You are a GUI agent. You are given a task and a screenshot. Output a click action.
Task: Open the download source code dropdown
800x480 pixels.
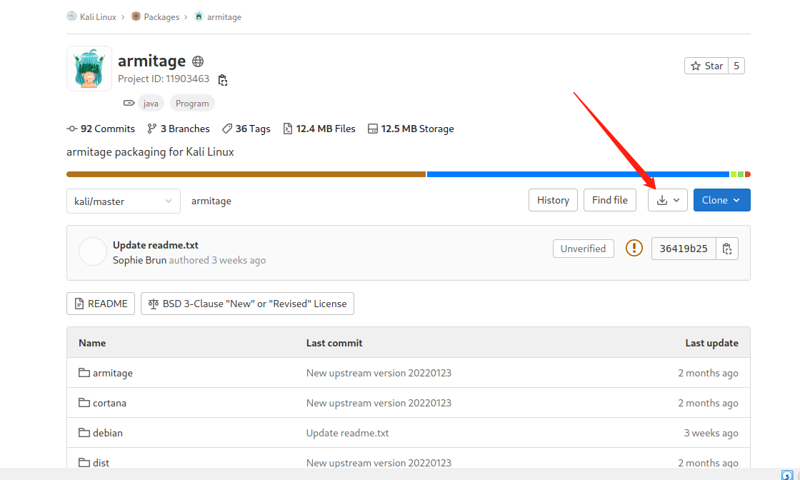(668, 200)
